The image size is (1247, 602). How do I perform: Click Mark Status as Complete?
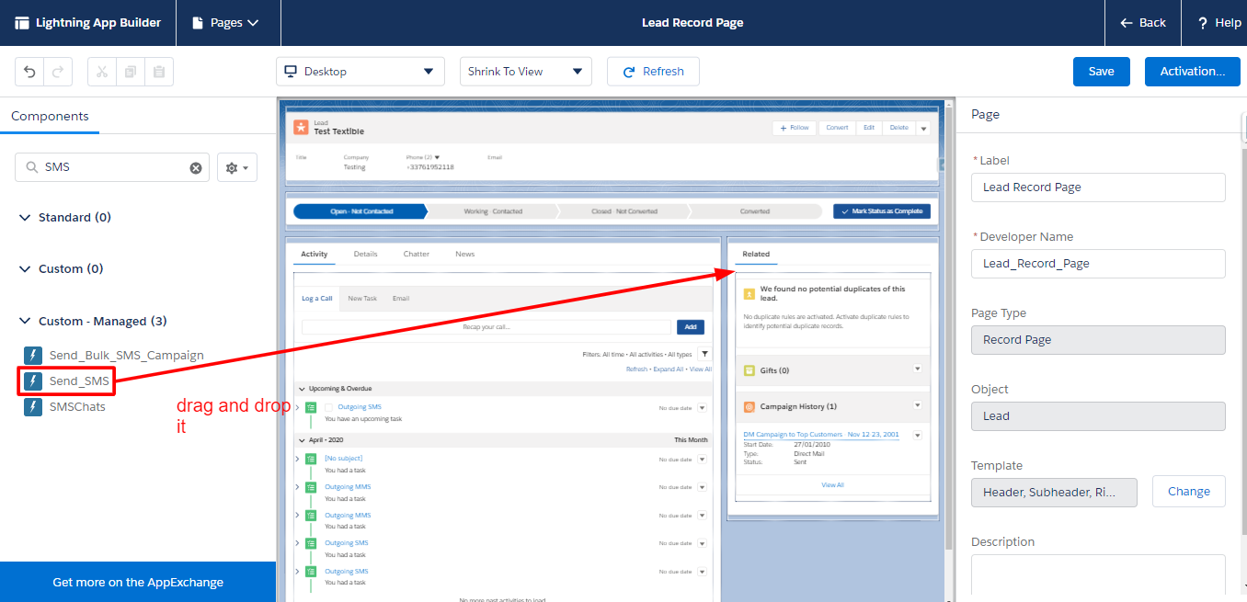[x=882, y=211]
